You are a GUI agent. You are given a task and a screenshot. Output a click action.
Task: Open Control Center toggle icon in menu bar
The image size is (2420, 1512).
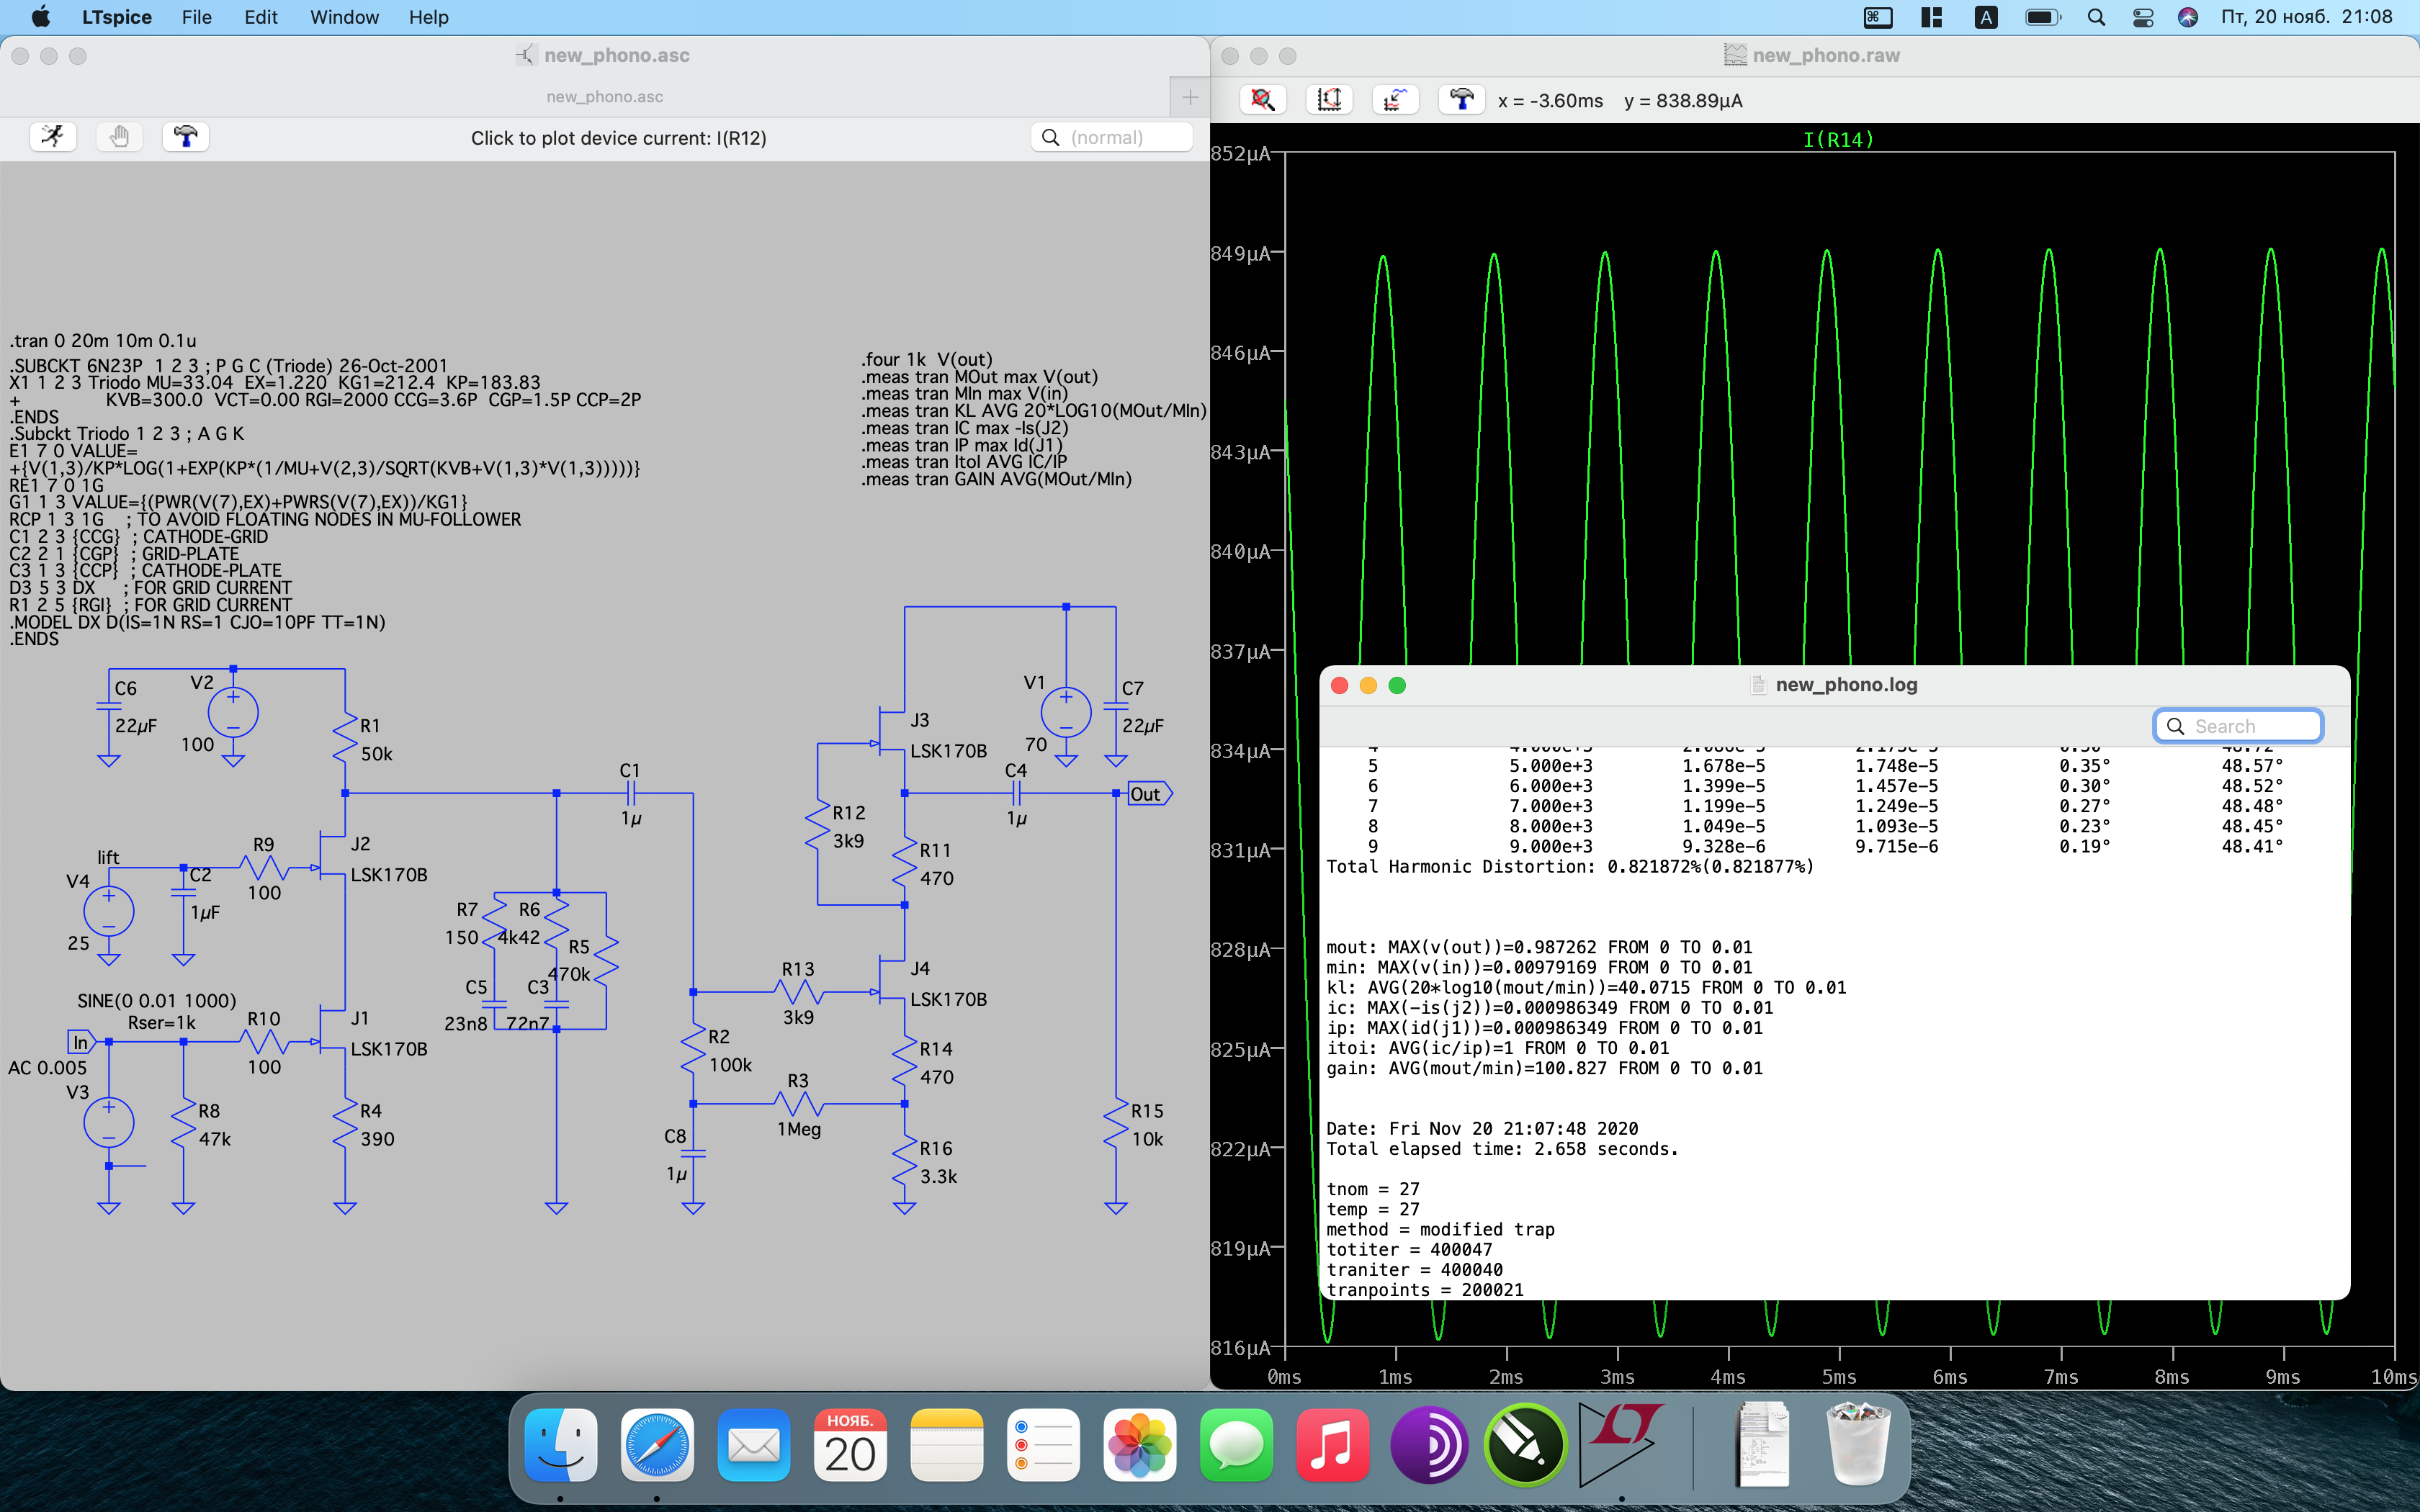click(2143, 17)
